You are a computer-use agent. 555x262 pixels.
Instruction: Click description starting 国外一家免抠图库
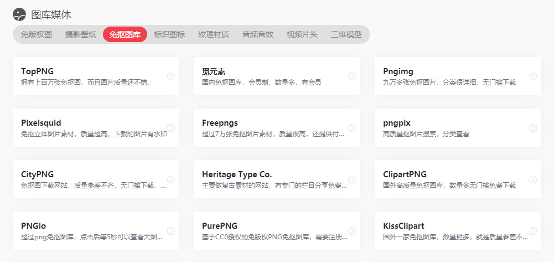click(455, 237)
